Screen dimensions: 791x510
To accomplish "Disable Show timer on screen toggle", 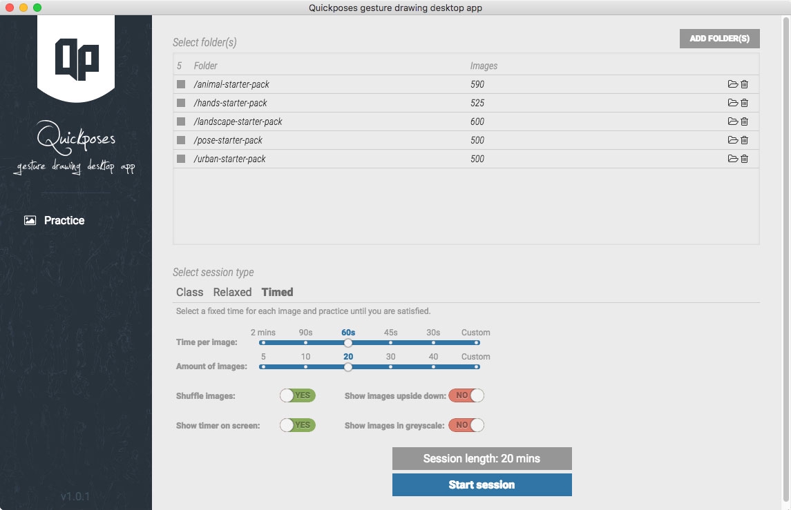I will pos(297,425).
